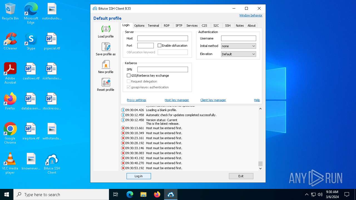Click the log scrollbar up arrow

[x=260, y=109]
